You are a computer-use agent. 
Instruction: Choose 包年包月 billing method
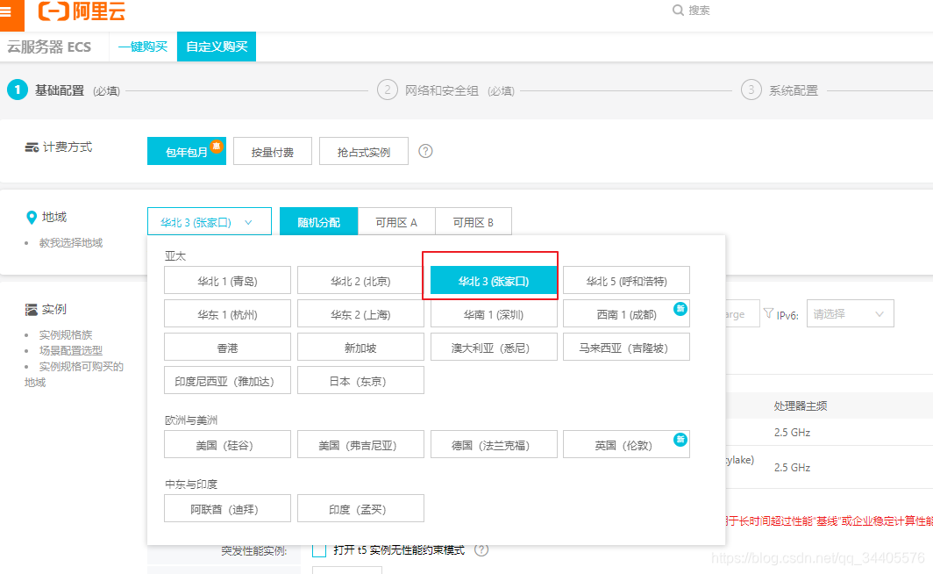pos(186,151)
